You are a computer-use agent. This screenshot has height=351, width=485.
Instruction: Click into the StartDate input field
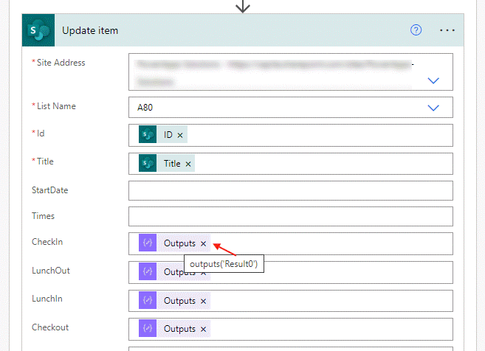point(291,191)
